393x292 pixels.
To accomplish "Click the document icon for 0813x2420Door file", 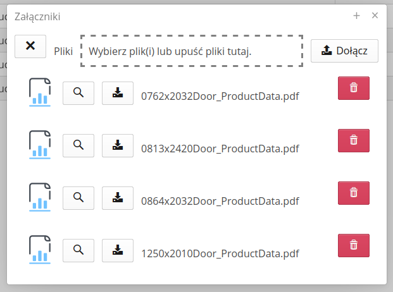I will (x=40, y=143).
